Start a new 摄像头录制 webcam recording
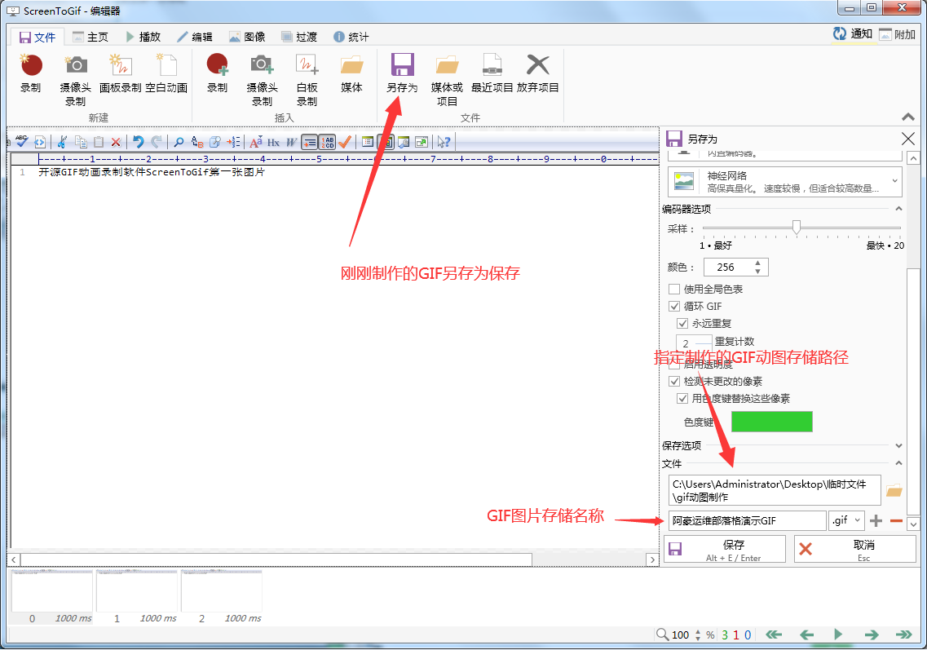927x650 pixels. 76,66
